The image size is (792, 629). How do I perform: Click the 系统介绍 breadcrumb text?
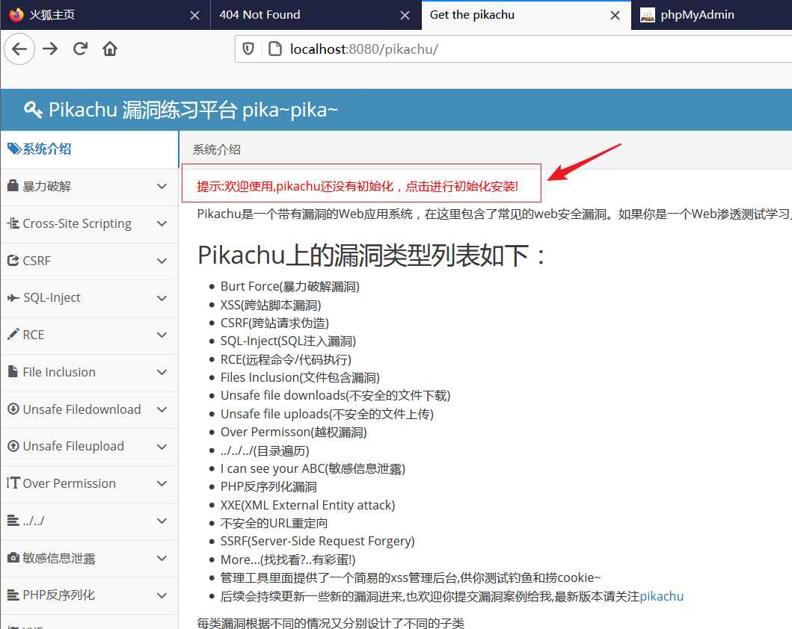[x=216, y=150]
